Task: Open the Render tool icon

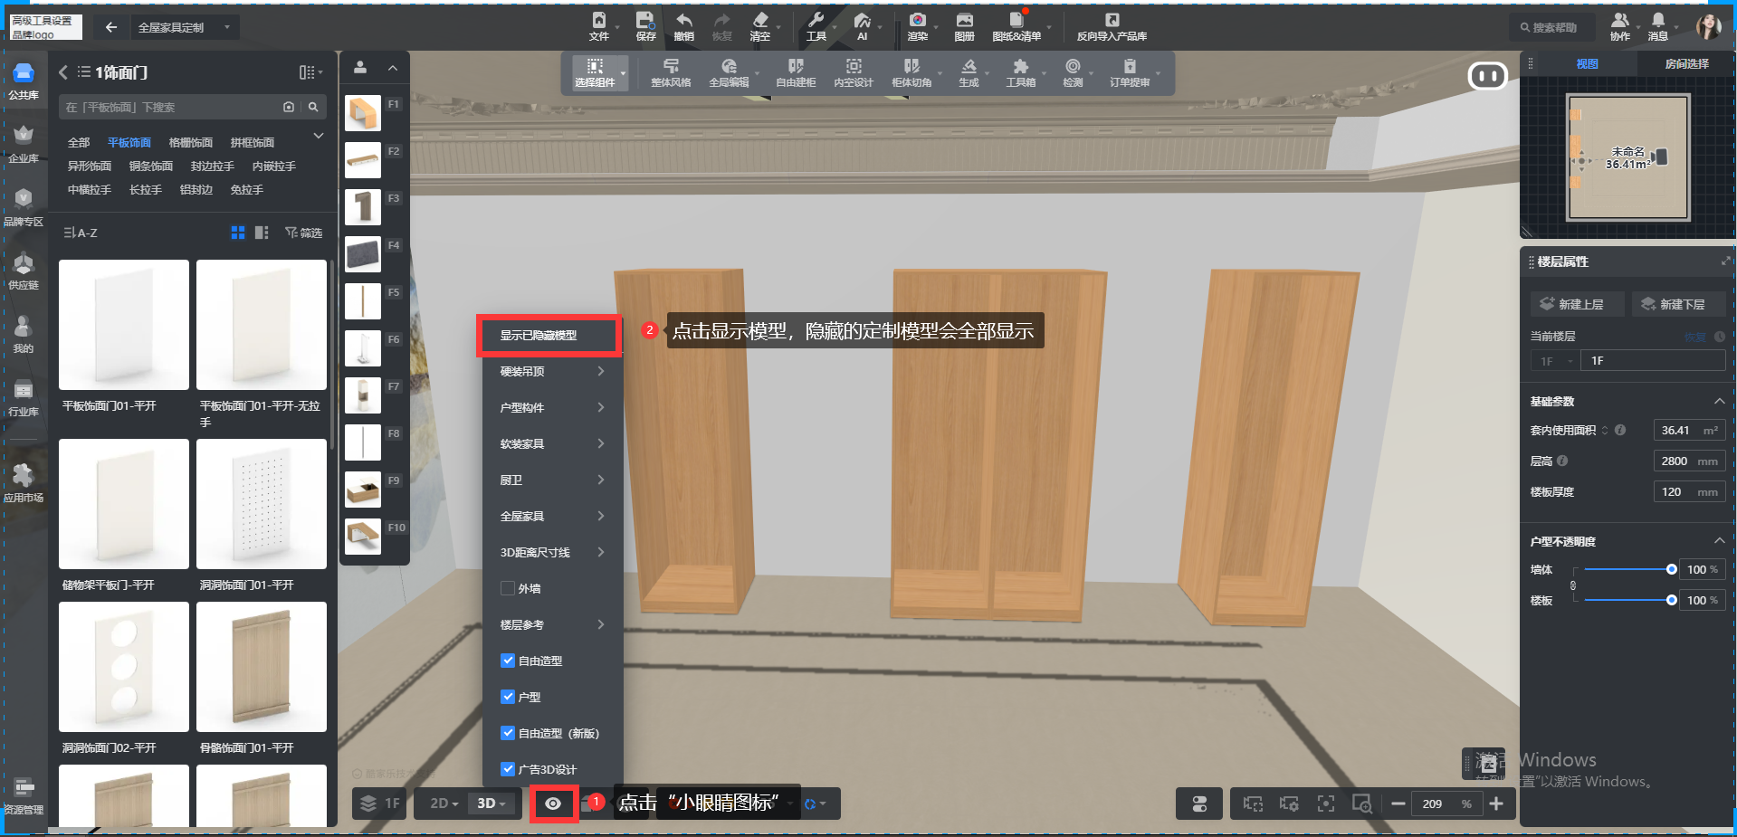Action: pos(917,22)
